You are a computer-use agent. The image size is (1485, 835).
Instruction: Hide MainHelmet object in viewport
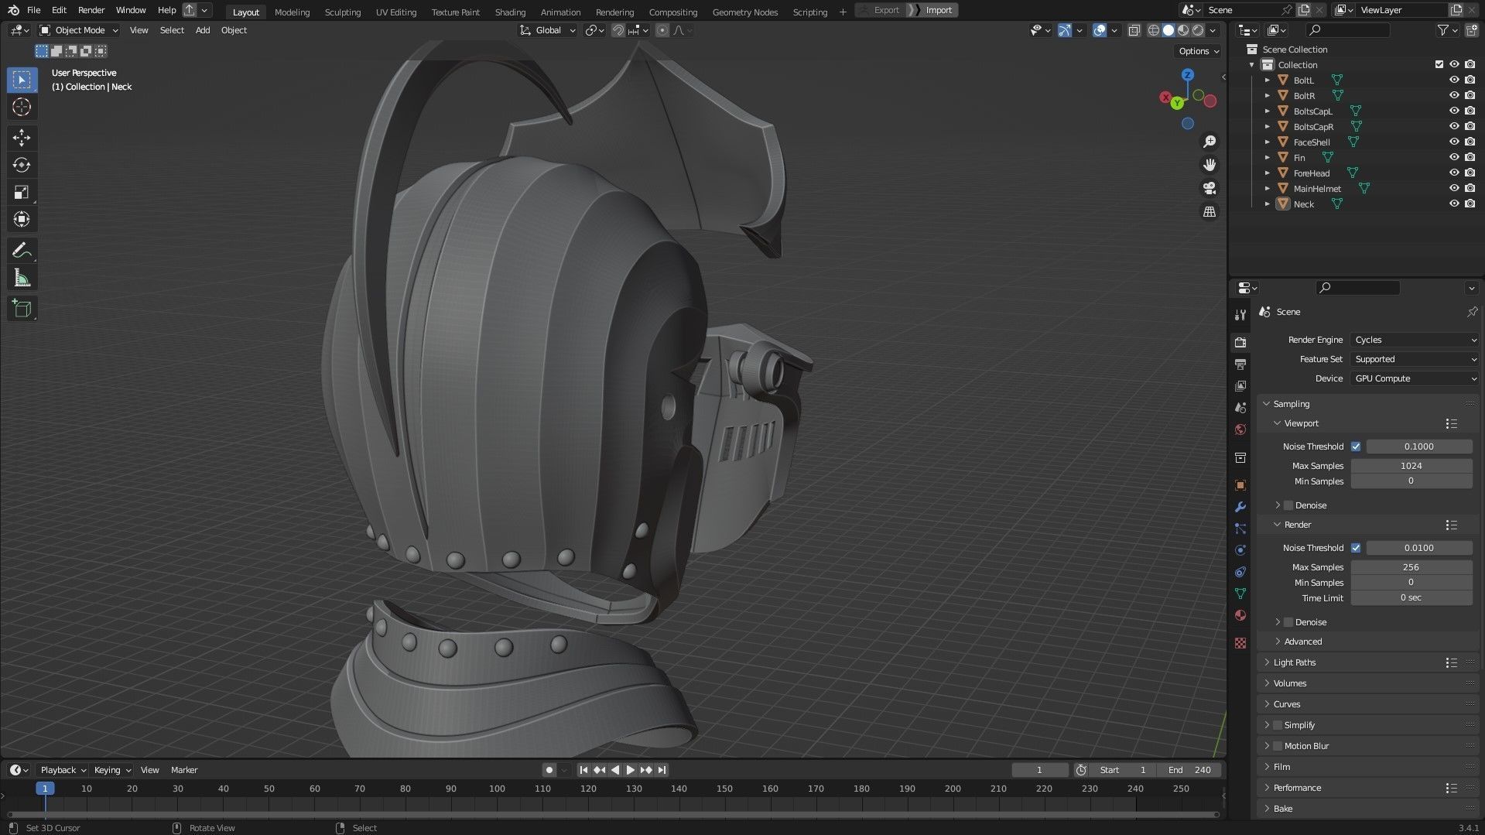click(x=1454, y=188)
